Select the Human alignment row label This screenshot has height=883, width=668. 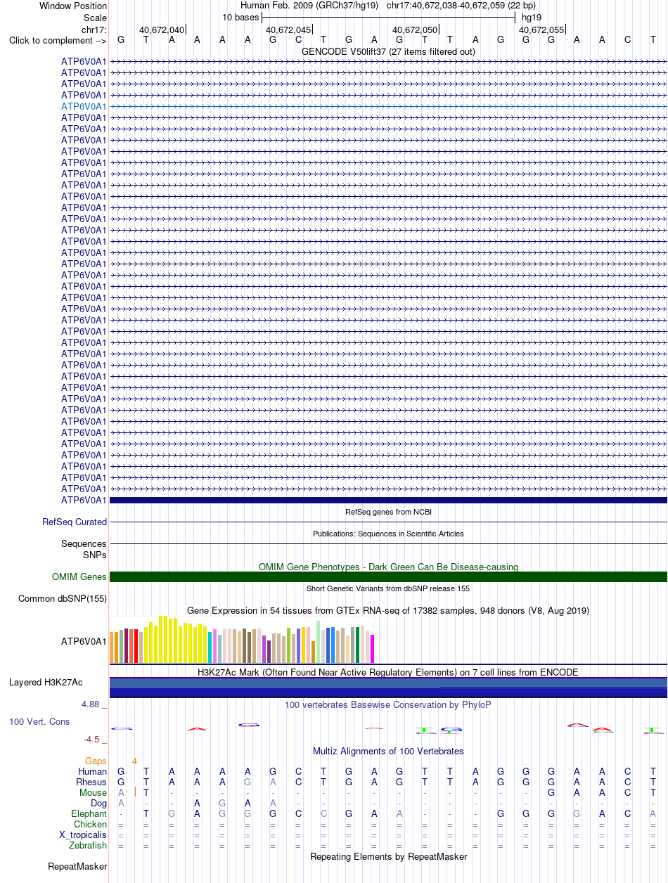93,772
